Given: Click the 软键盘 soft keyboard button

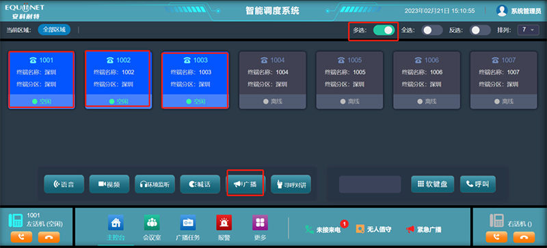Looking at the screenshot, I should (x=433, y=184).
